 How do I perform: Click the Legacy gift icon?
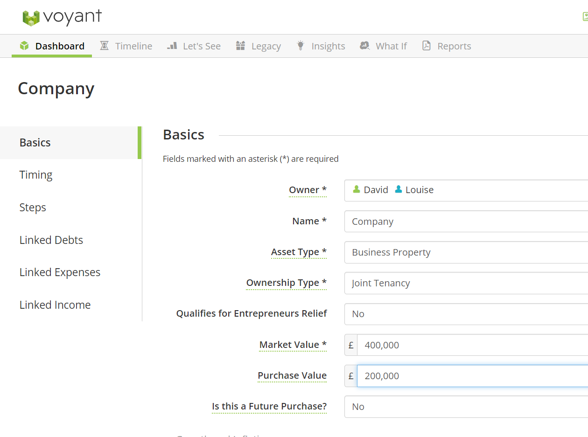point(240,46)
